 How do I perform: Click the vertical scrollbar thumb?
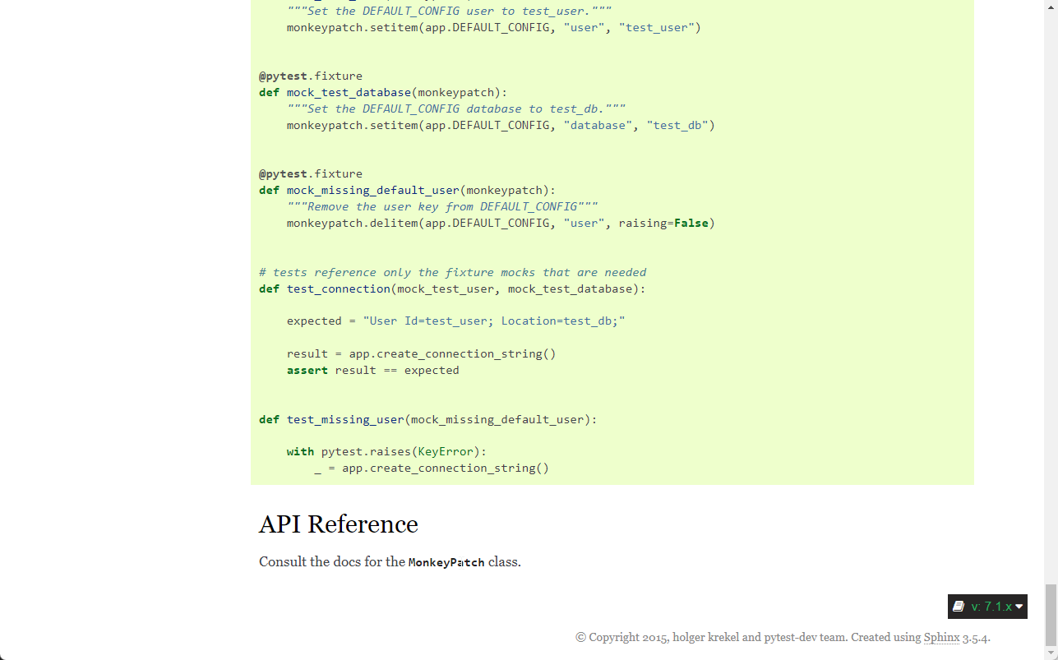[x=1051, y=615]
